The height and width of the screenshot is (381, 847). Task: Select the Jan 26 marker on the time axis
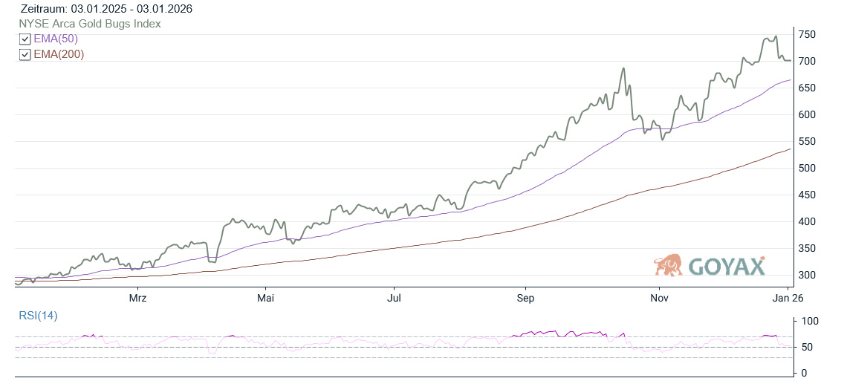pyautogui.click(x=788, y=299)
